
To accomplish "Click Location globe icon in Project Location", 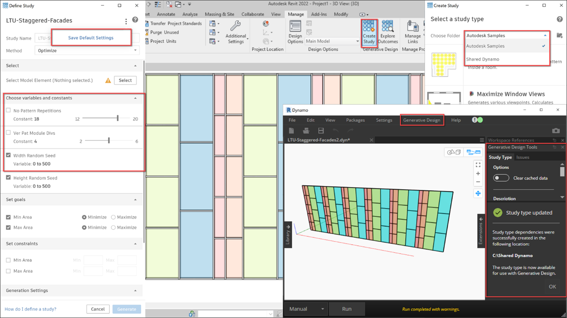I will click(266, 24).
